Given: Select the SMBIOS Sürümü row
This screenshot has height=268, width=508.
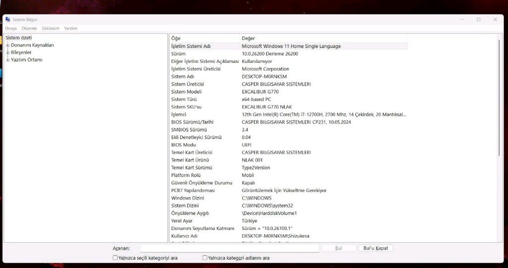Looking at the screenshot, I should point(288,130).
